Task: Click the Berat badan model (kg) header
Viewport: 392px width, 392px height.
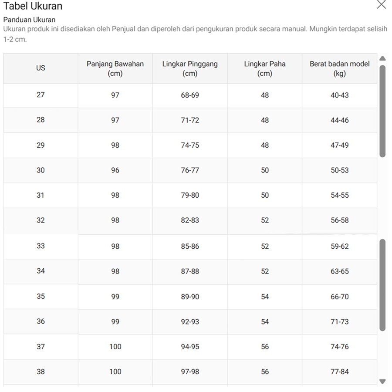Action: pyautogui.click(x=339, y=68)
